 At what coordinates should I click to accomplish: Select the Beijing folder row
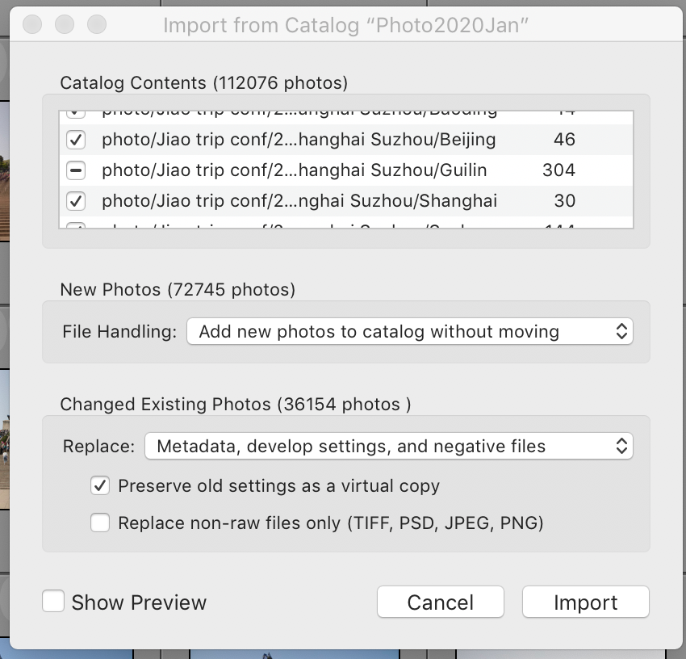[x=299, y=140]
